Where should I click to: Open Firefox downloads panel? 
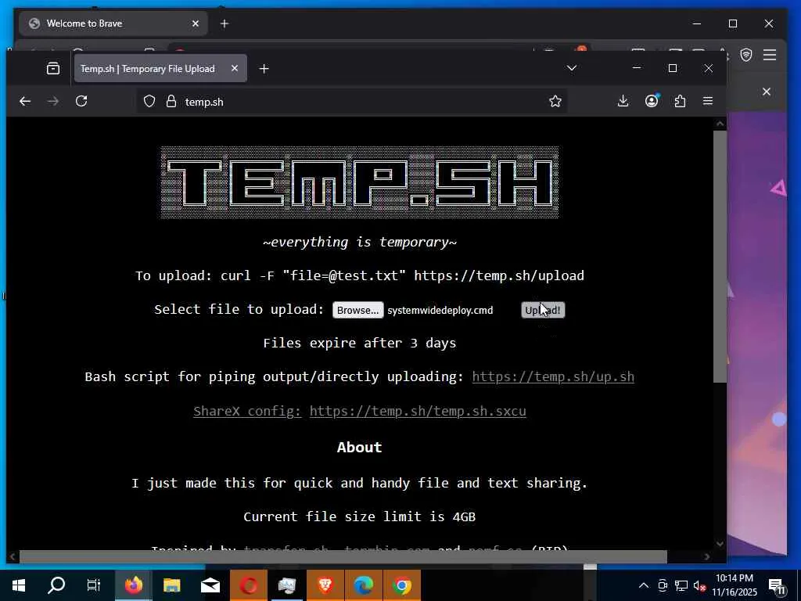tap(623, 101)
